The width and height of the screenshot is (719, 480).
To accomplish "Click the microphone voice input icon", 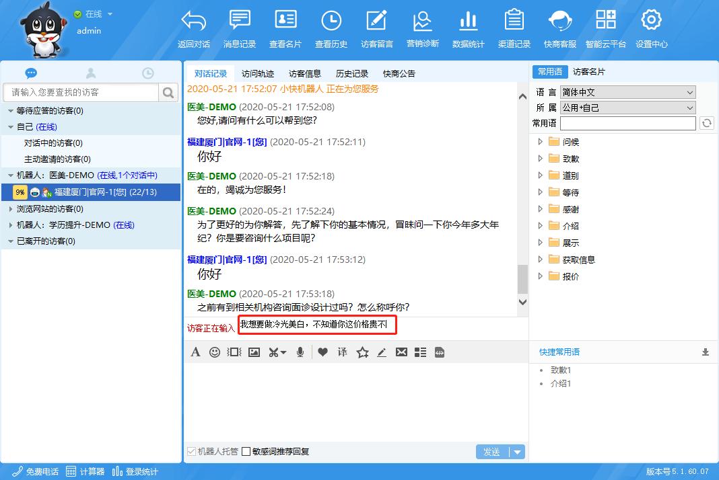I will (x=300, y=352).
